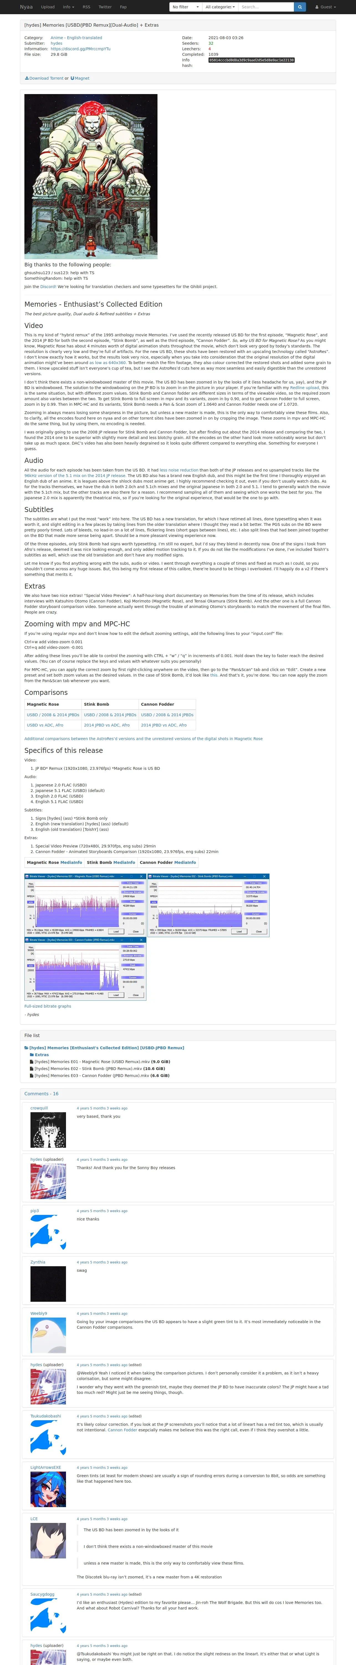Image resolution: width=356 pixels, height=1665 pixels.
Task: Open Stink Bomb MediaInfo
Action: pyautogui.click(x=124, y=862)
